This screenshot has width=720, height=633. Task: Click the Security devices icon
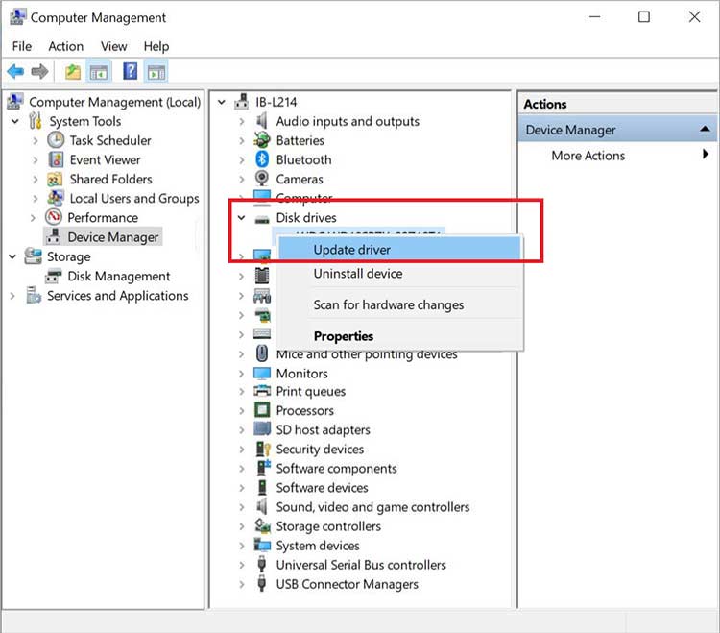(261, 450)
